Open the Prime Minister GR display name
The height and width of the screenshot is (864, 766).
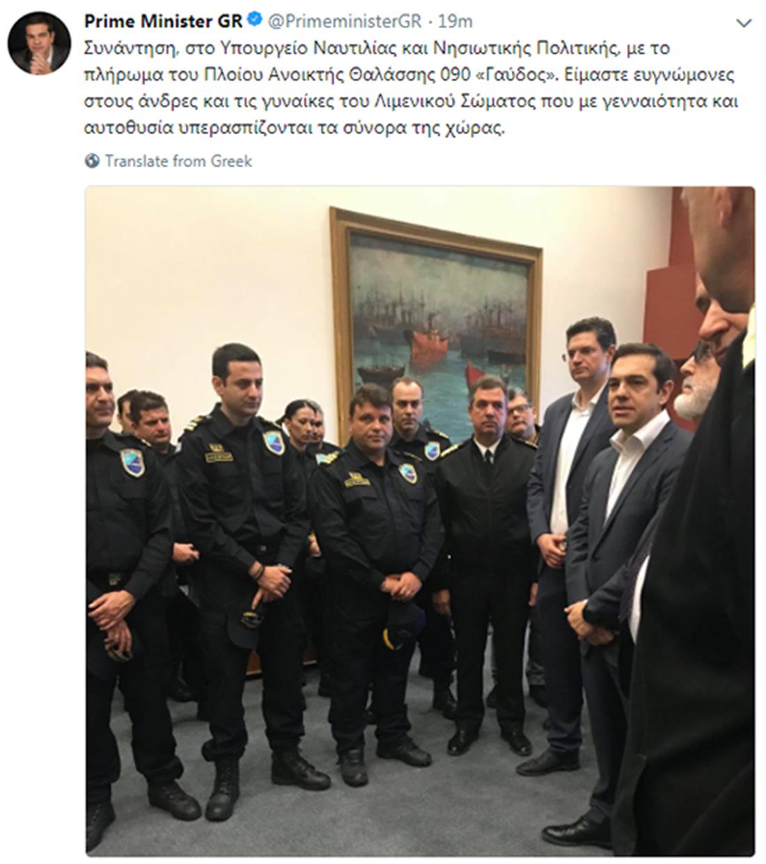click(164, 22)
